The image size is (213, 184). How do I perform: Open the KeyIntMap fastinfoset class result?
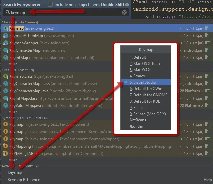(x=106, y=58)
